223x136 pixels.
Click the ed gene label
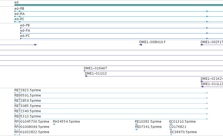pyautogui.click(x=16, y=2)
